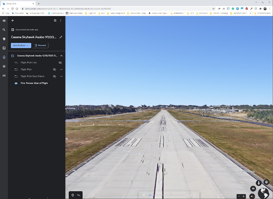Pause the flight tour playback
Image resolution: width=273 pixels, height=199 pixels.
(x=144, y=195)
